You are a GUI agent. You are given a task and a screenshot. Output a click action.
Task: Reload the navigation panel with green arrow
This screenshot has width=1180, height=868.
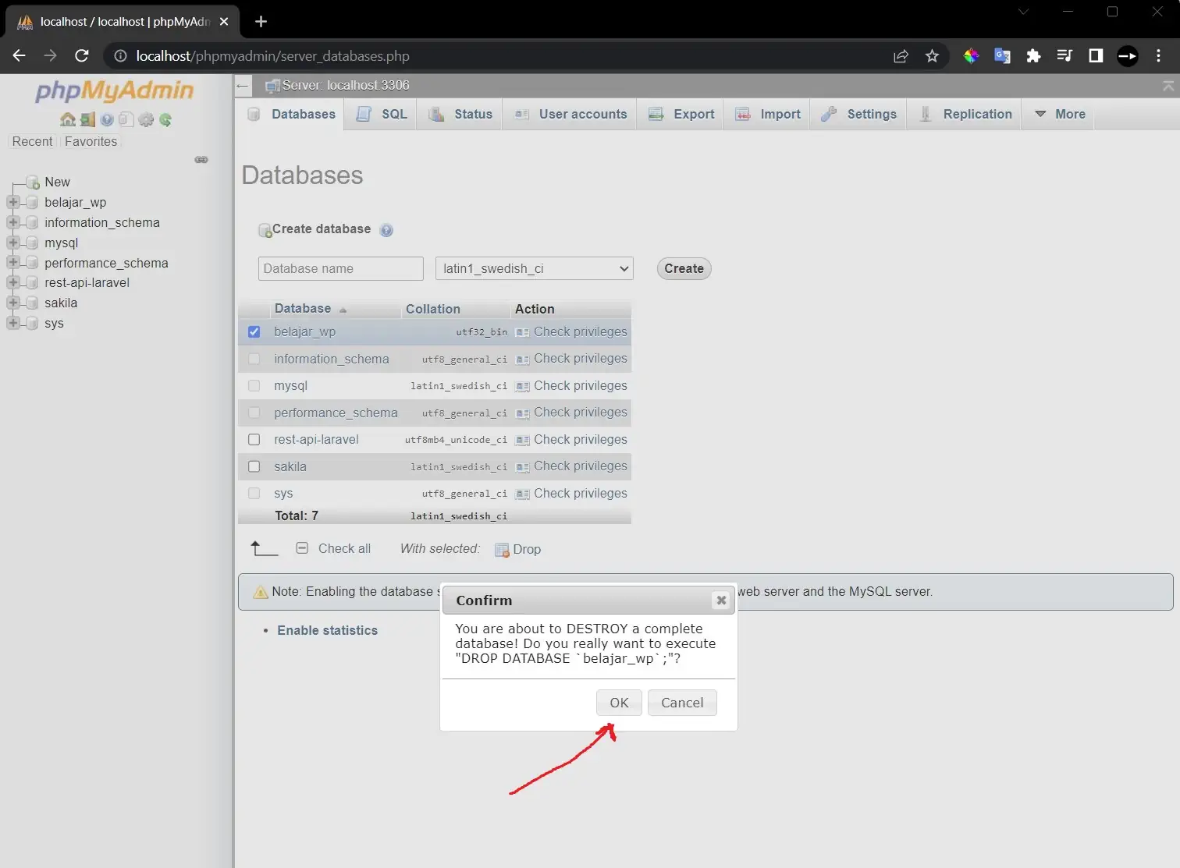[x=165, y=119]
